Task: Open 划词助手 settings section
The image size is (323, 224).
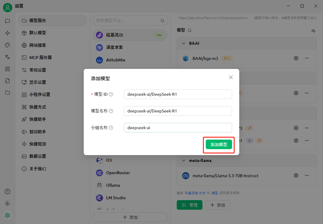Action: (52, 132)
